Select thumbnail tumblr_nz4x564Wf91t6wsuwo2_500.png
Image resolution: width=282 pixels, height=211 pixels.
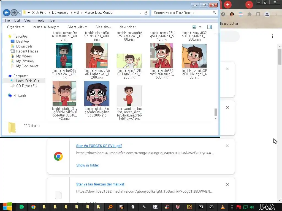click(x=162, y=55)
